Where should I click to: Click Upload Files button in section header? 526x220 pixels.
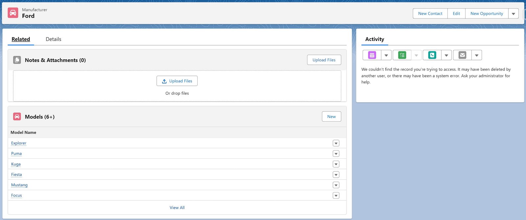click(x=324, y=60)
